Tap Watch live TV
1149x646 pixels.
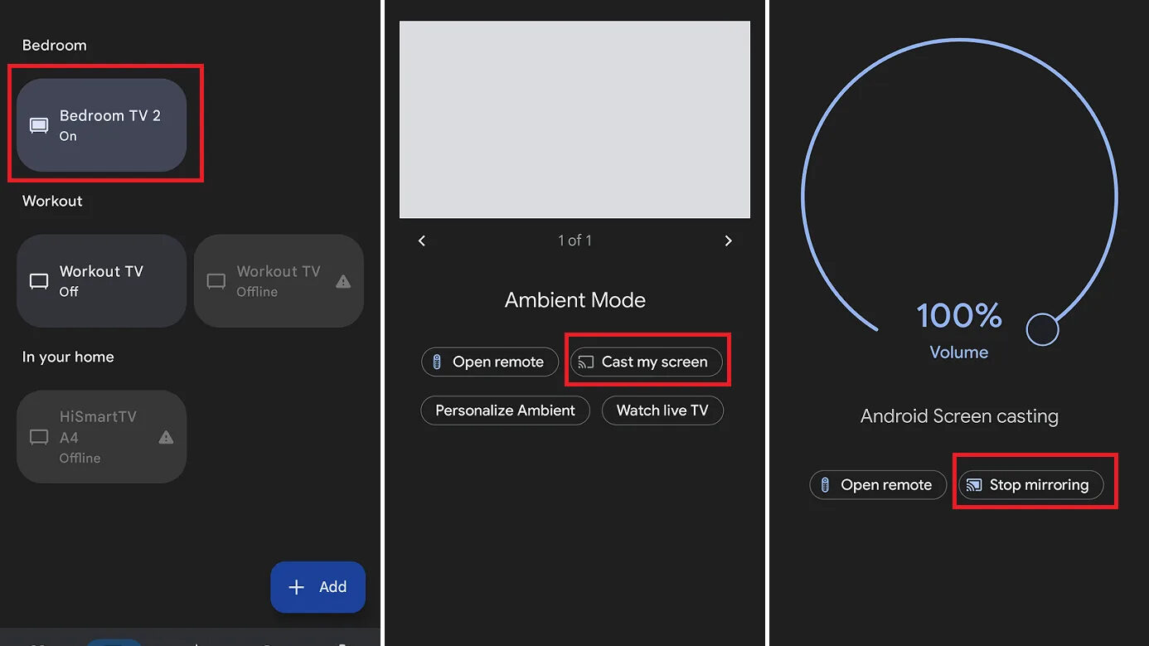point(662,410)
